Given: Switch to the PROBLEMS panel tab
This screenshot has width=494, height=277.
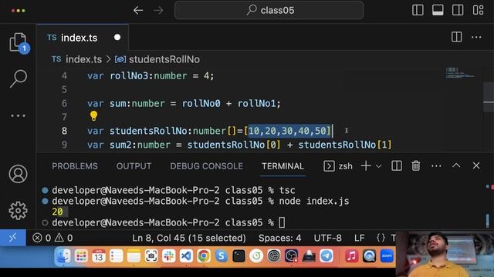Looking at the screenshot, I should 75,166.
